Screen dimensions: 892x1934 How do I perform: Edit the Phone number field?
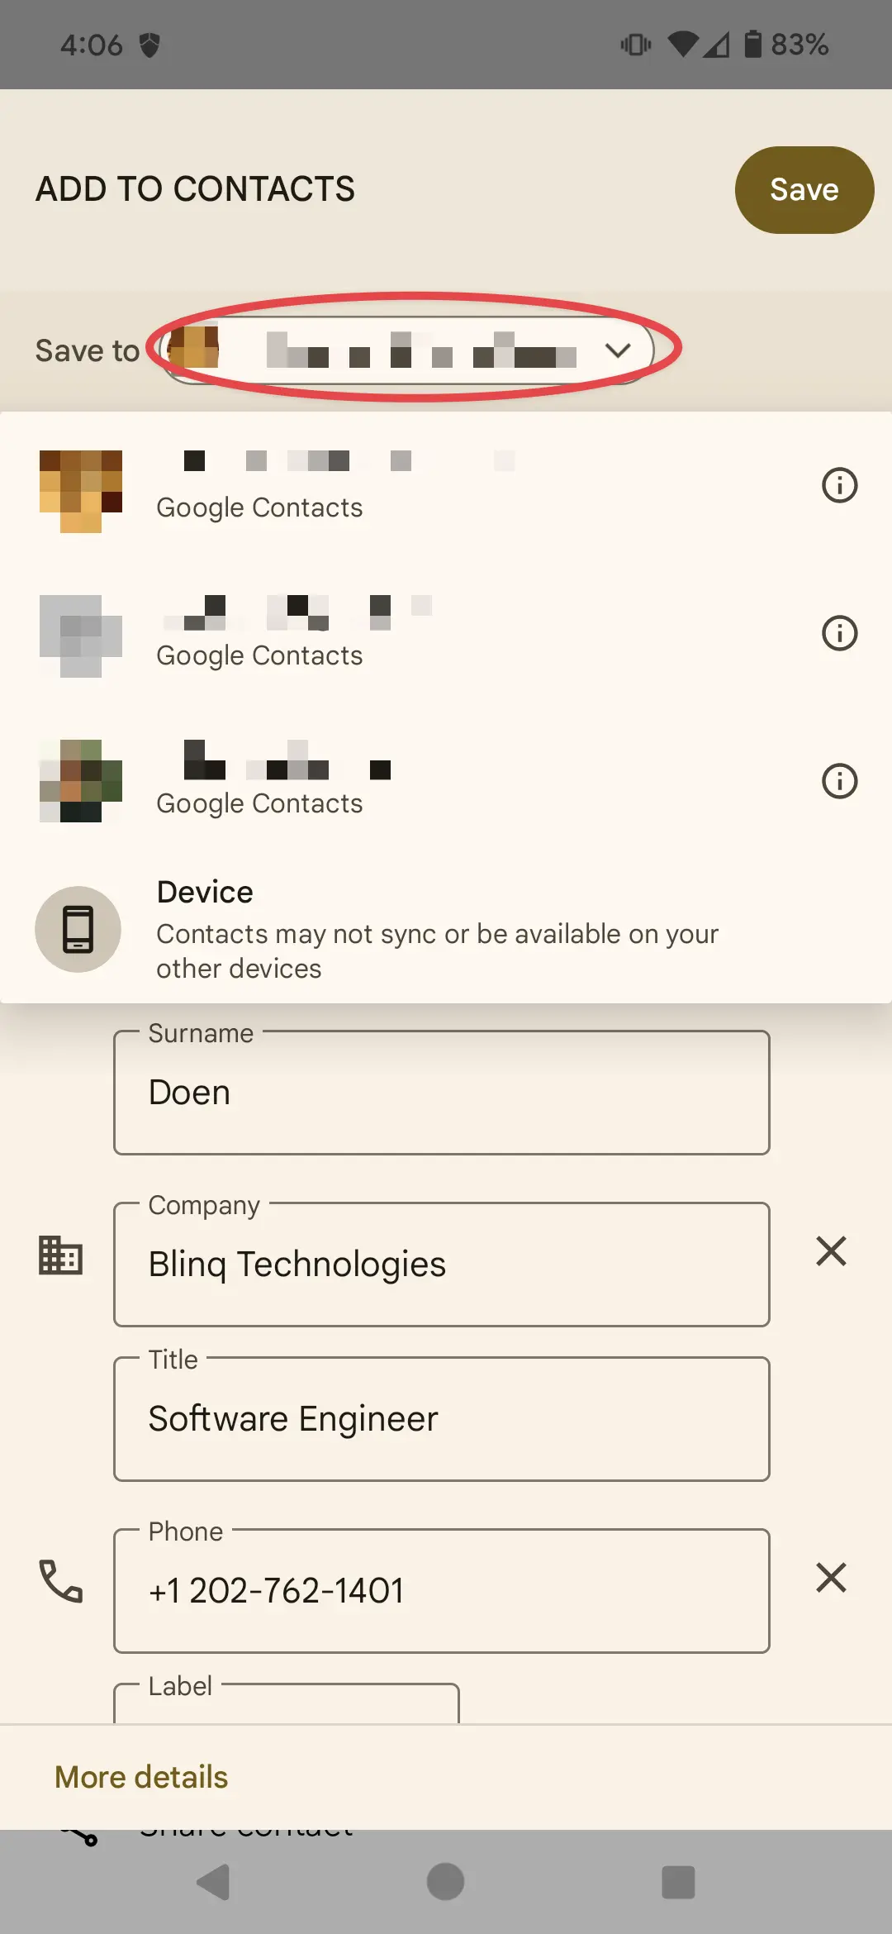(x=441, y=1591)
